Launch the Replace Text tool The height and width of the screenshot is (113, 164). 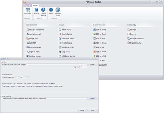click(x=33, y=52)
